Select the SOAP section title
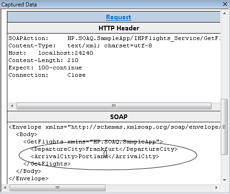 click(119, 117)
